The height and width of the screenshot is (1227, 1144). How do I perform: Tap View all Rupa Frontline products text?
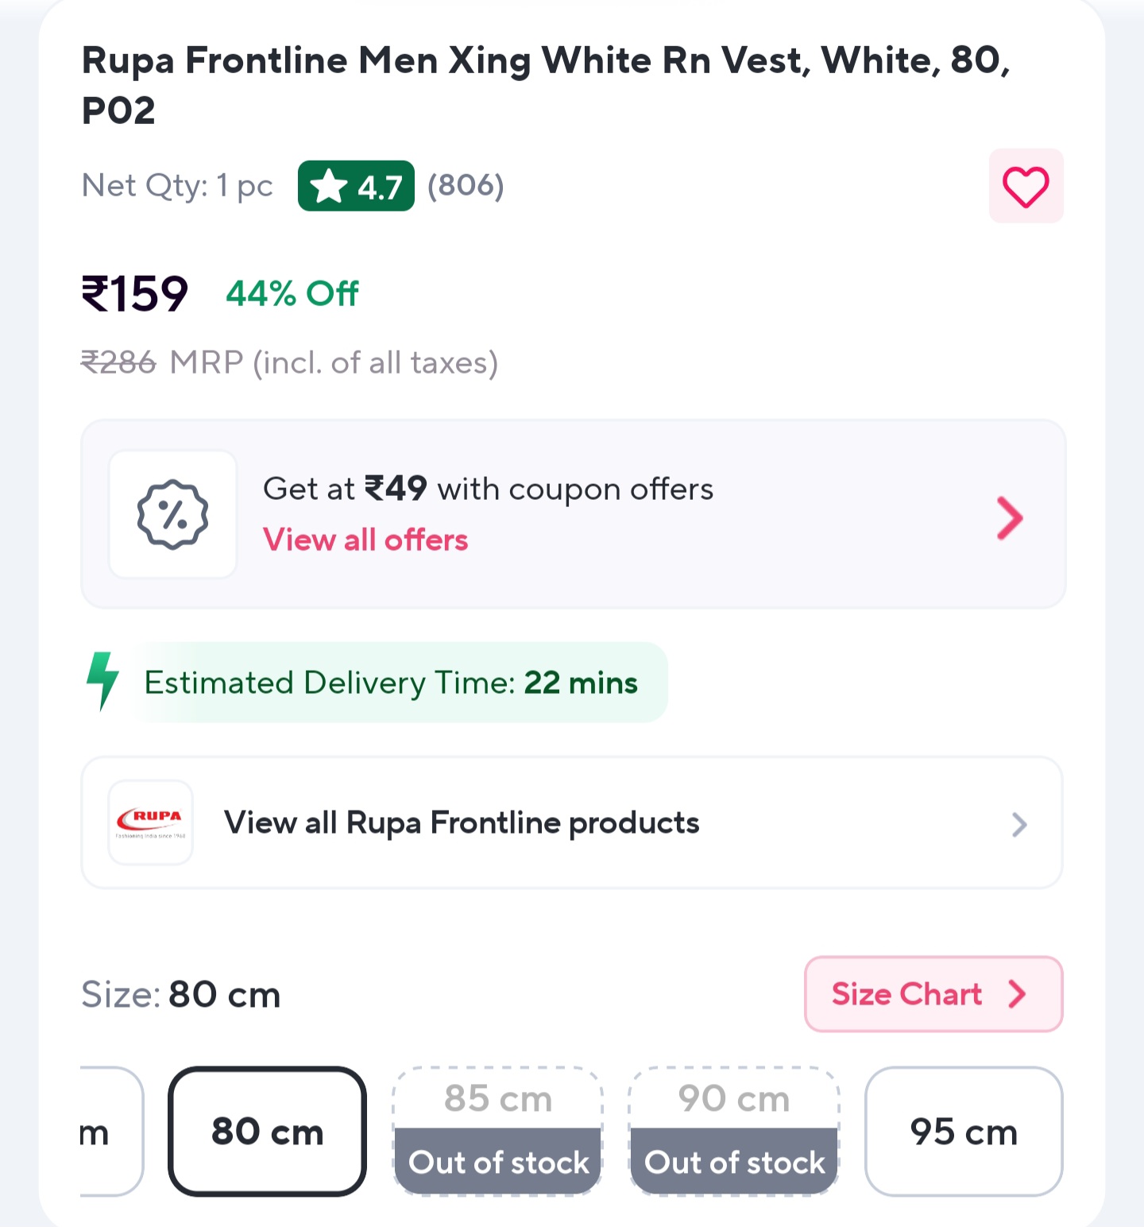[462, 823]
